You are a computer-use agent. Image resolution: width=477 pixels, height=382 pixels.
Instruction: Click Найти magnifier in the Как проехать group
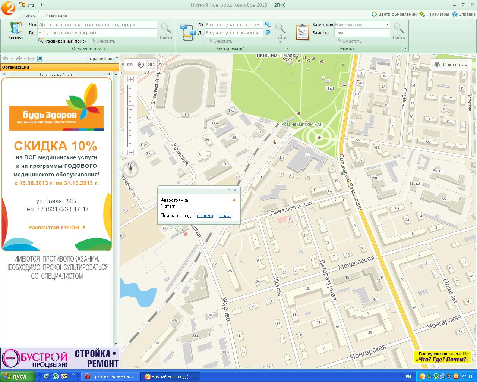click(x=280, y=31)
